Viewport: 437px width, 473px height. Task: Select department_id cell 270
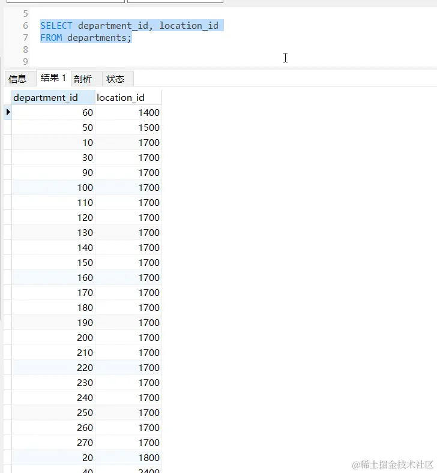53,442
